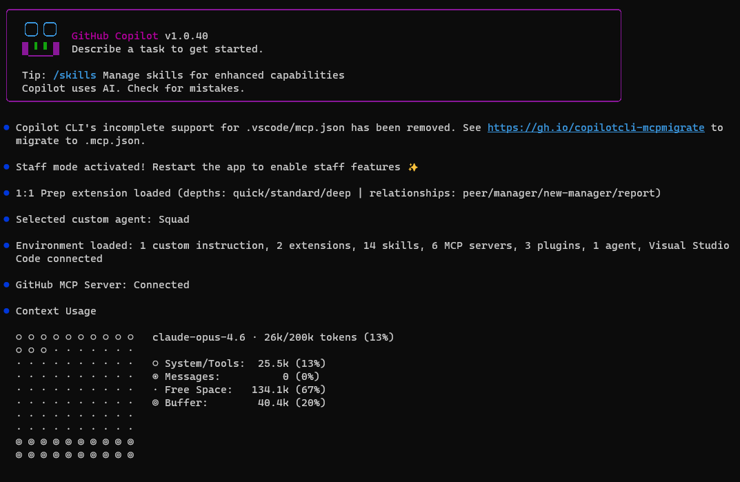Click 'migrate to .mcp.json.' text

click(x=81, y=141)
